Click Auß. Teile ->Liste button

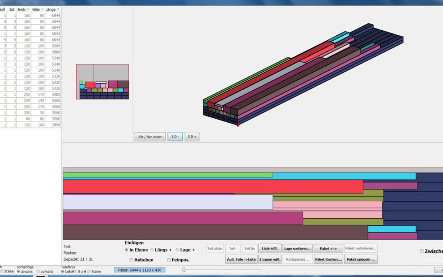(241, 259)
